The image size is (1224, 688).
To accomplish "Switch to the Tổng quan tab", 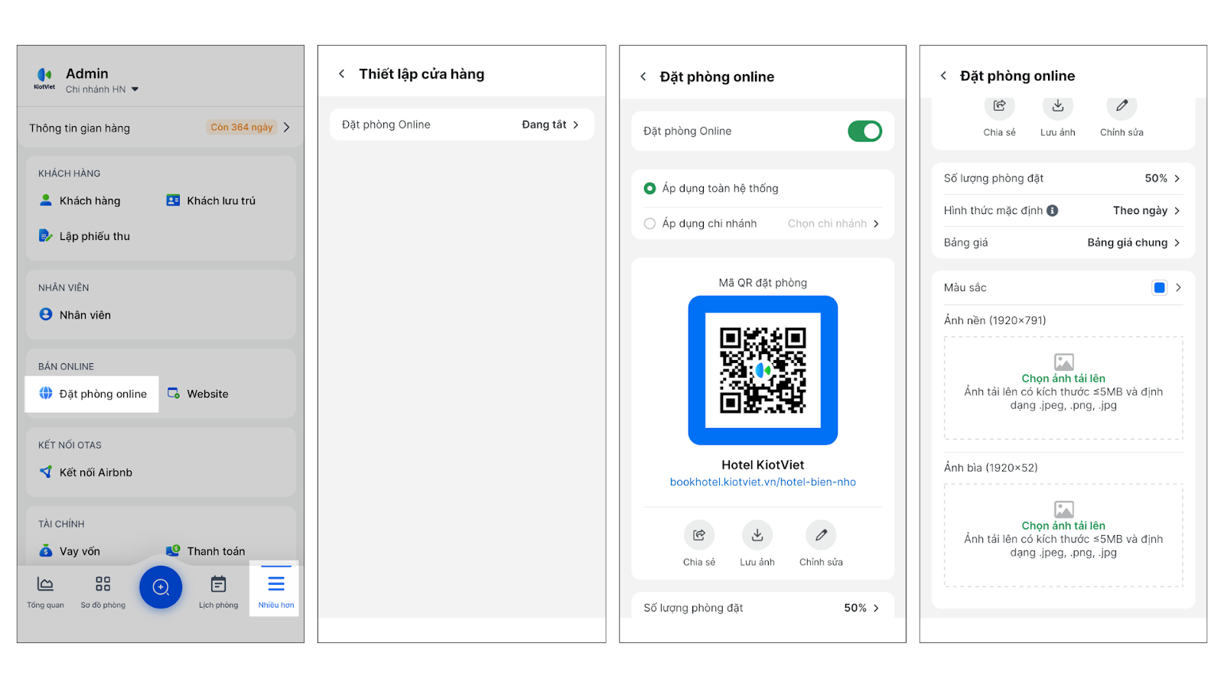I will click(x=46, y=592).
